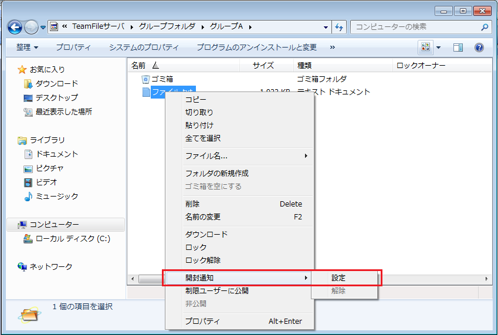
Task: Toggle the preview pane icon
Action: pyautogui.click(x=458, y=48)
